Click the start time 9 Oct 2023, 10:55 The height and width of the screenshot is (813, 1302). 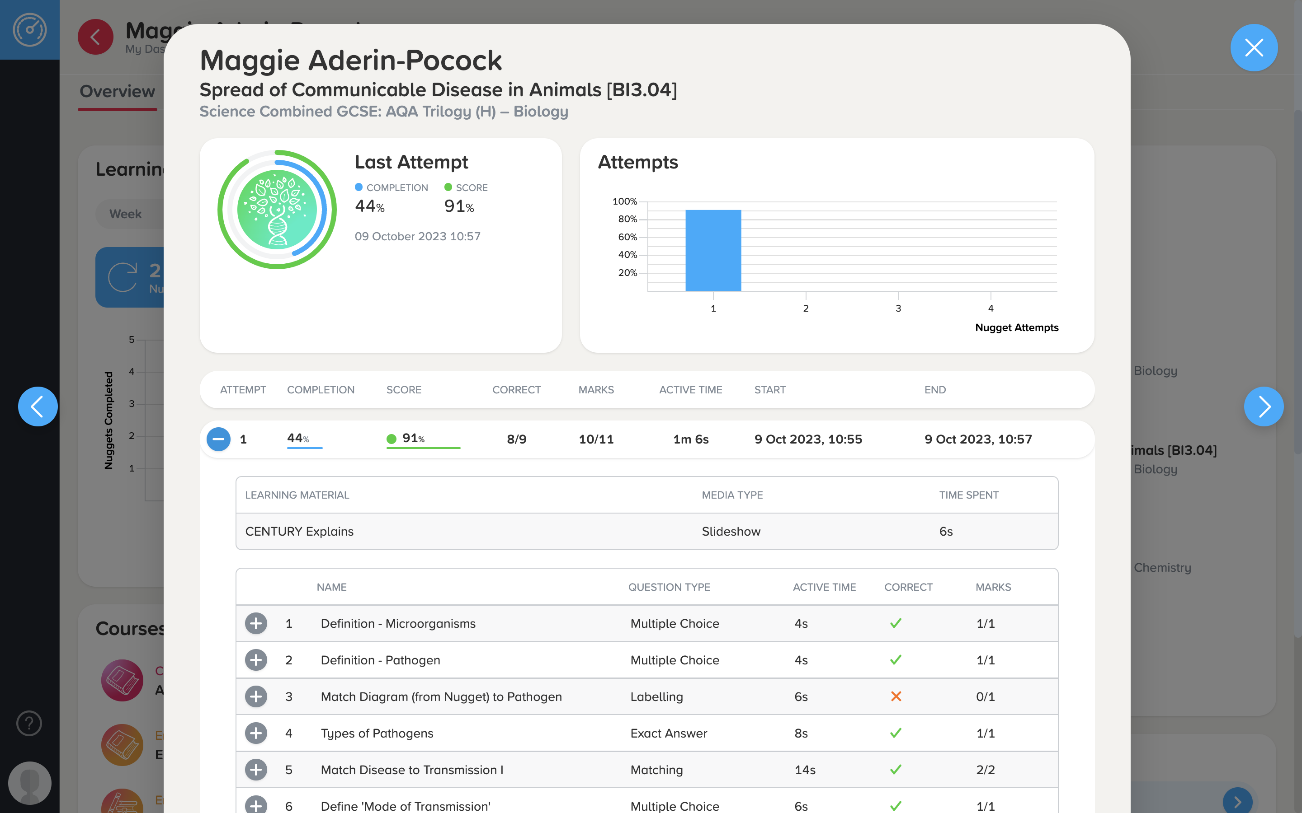808,439
